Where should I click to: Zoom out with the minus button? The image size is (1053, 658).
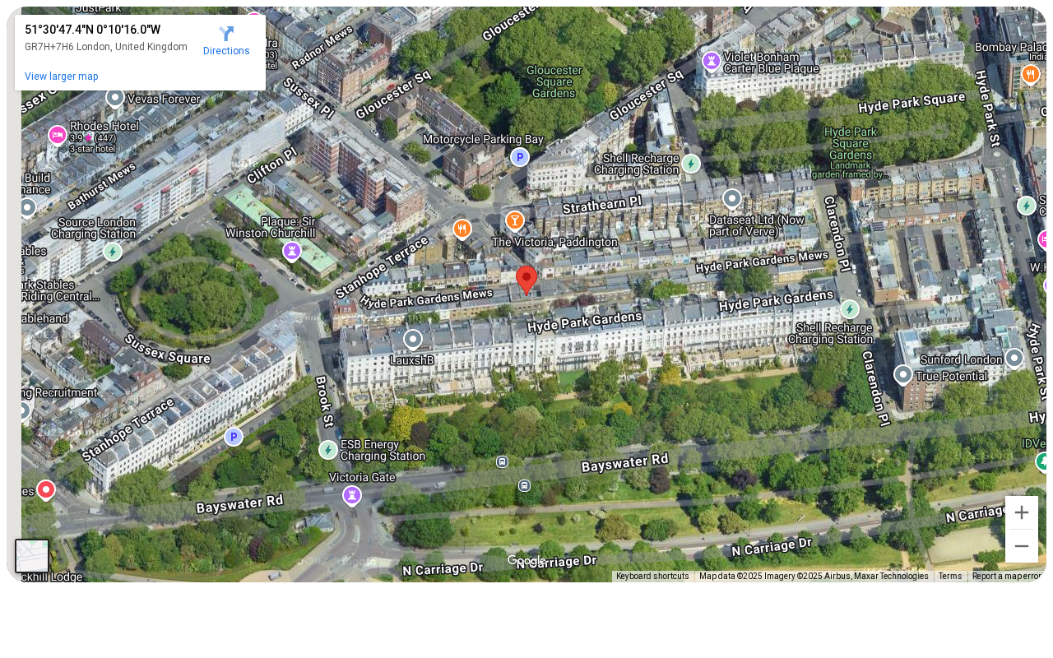[1022, 546]
